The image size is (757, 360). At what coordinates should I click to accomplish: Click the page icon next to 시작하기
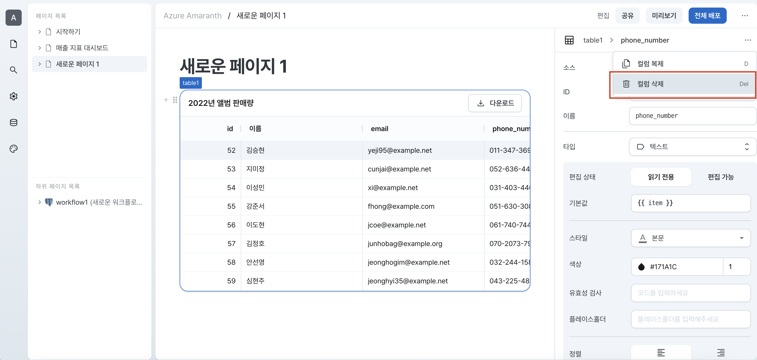[49, 32]
